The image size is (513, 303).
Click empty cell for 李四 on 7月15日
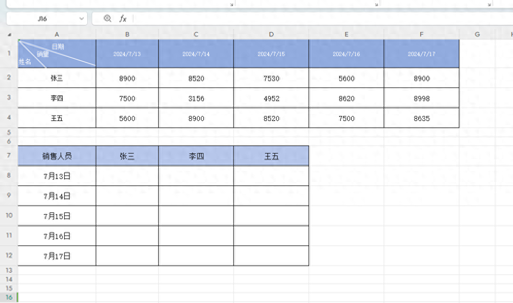point(196,216)
